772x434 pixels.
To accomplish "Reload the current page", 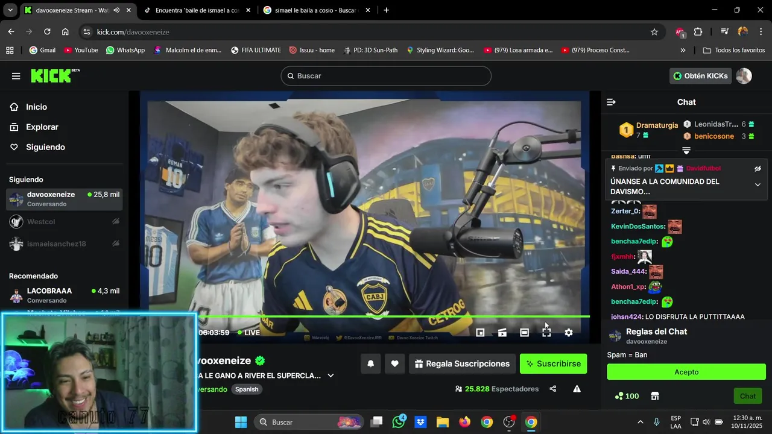I will point(47,32).
